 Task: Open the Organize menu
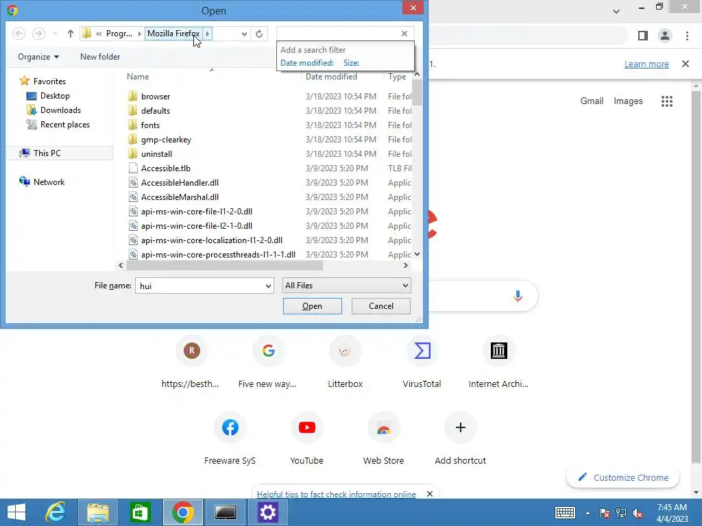pos(38,57)
